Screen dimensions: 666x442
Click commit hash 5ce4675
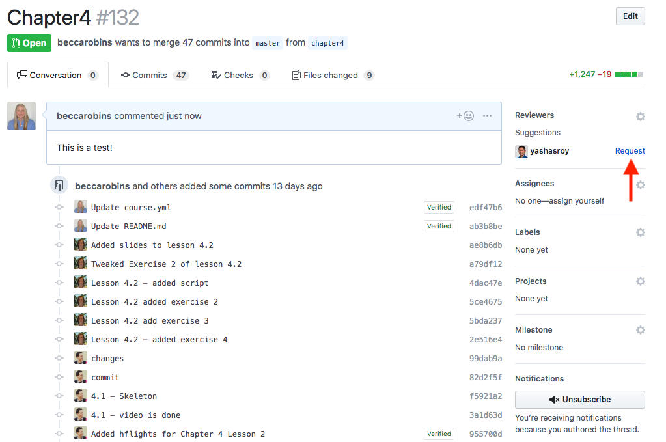486,302
